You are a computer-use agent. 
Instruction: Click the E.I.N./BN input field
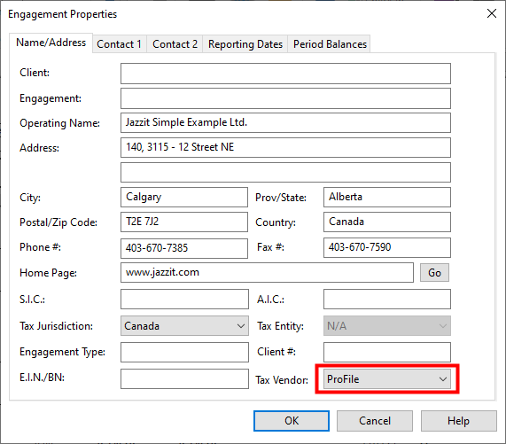184,378
